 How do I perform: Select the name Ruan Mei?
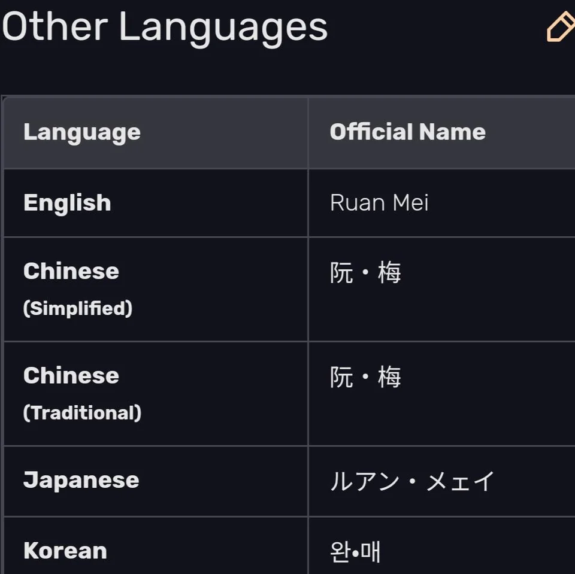tap(379, 202)
